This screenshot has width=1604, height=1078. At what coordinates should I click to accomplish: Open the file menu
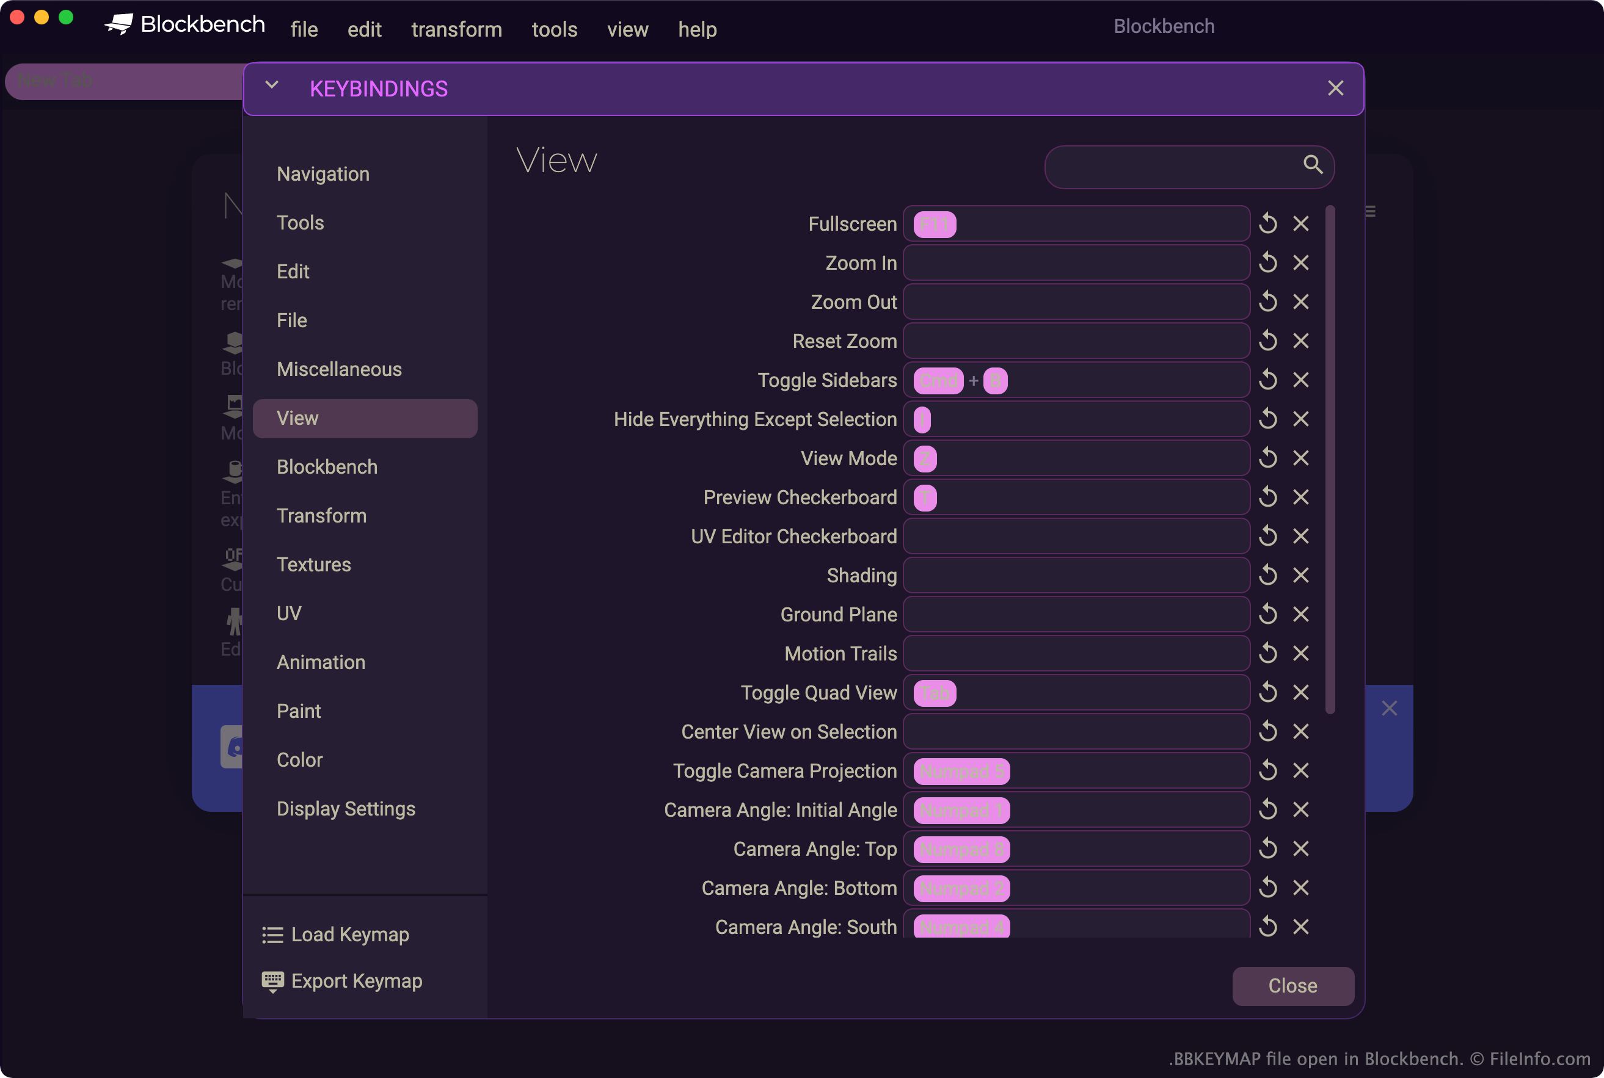[304, 29]
